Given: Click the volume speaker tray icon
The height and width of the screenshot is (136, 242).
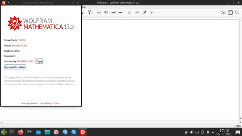Looking at the screenshot, I should [x=192, y=132].
